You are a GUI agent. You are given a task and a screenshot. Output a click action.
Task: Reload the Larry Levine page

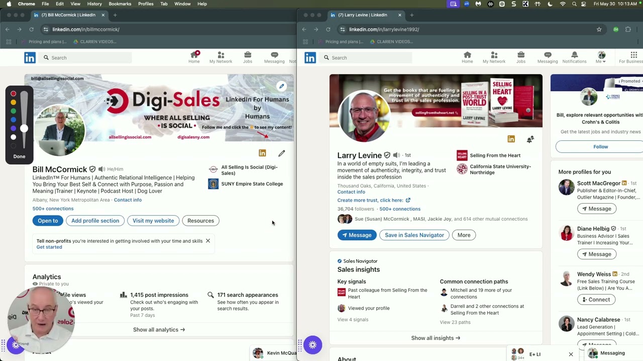click(x=328, y=29)
